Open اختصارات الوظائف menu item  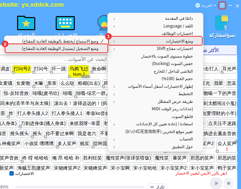[155, 34]
